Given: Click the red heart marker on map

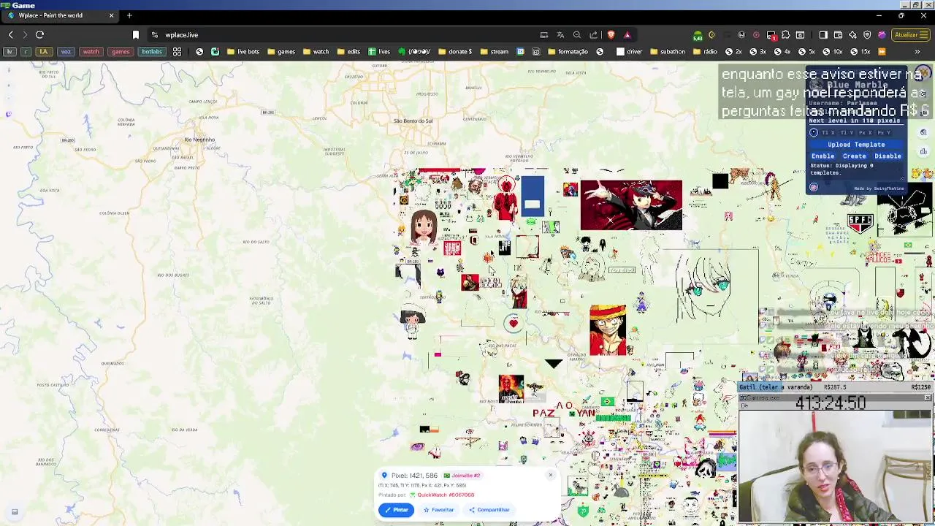Looking at the screenshot, I should point(514,322).
